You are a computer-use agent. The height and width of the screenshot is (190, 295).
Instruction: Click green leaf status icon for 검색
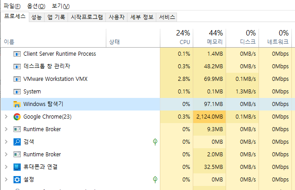(x=155, y=141)
